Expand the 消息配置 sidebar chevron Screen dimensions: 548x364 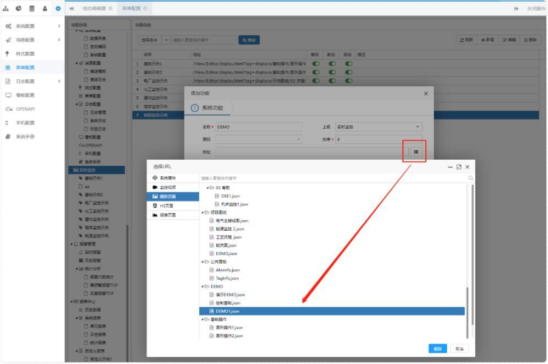tap(59, 40)
